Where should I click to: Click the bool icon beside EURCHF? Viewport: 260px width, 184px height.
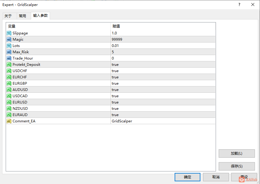click(9, 77)
